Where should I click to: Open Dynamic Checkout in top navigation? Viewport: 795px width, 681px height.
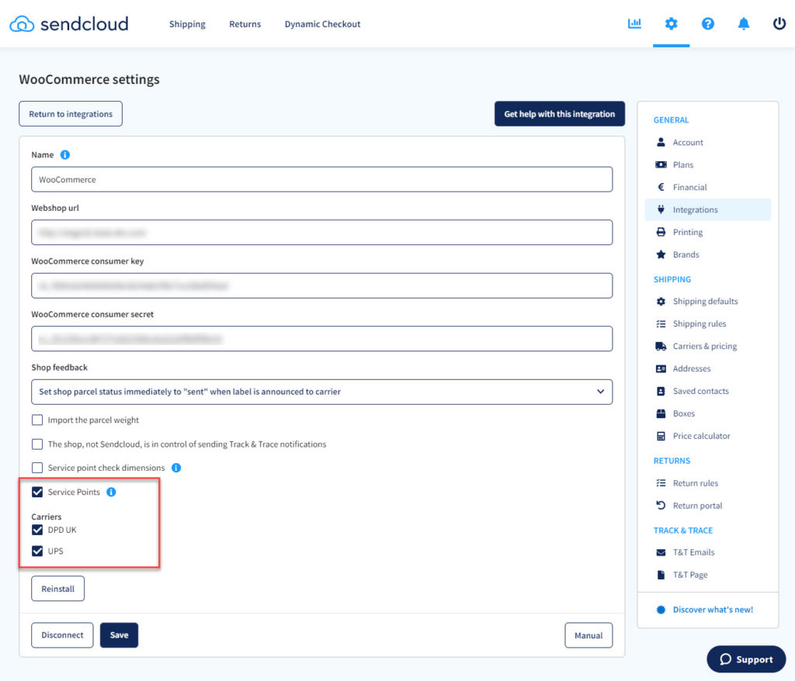[322, 24]
